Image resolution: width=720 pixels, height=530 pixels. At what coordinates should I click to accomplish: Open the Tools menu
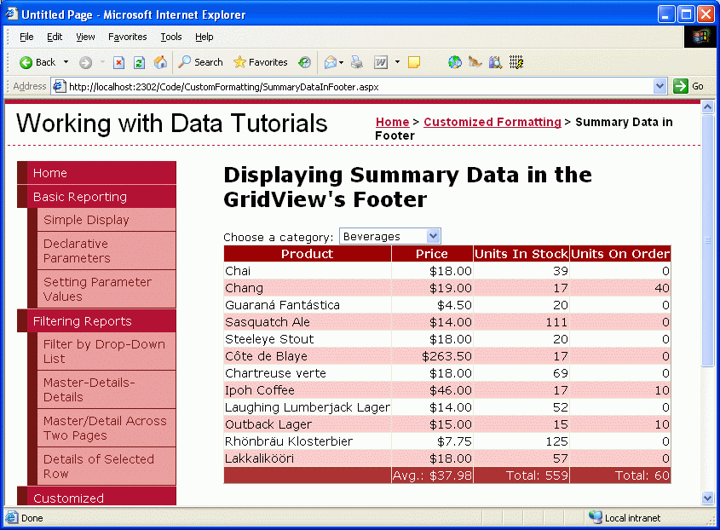coord(170,37)
